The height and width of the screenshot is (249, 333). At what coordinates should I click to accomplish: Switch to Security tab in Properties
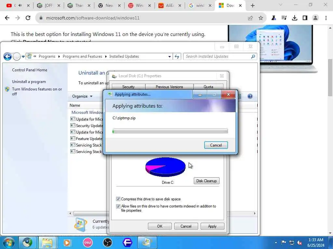pyautogui.click(x=128, y=87)
